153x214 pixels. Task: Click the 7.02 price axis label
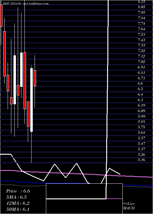coord(141,62)
